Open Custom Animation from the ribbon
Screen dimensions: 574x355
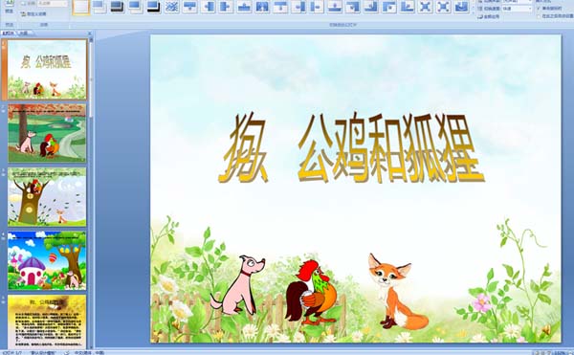point(33,14)
